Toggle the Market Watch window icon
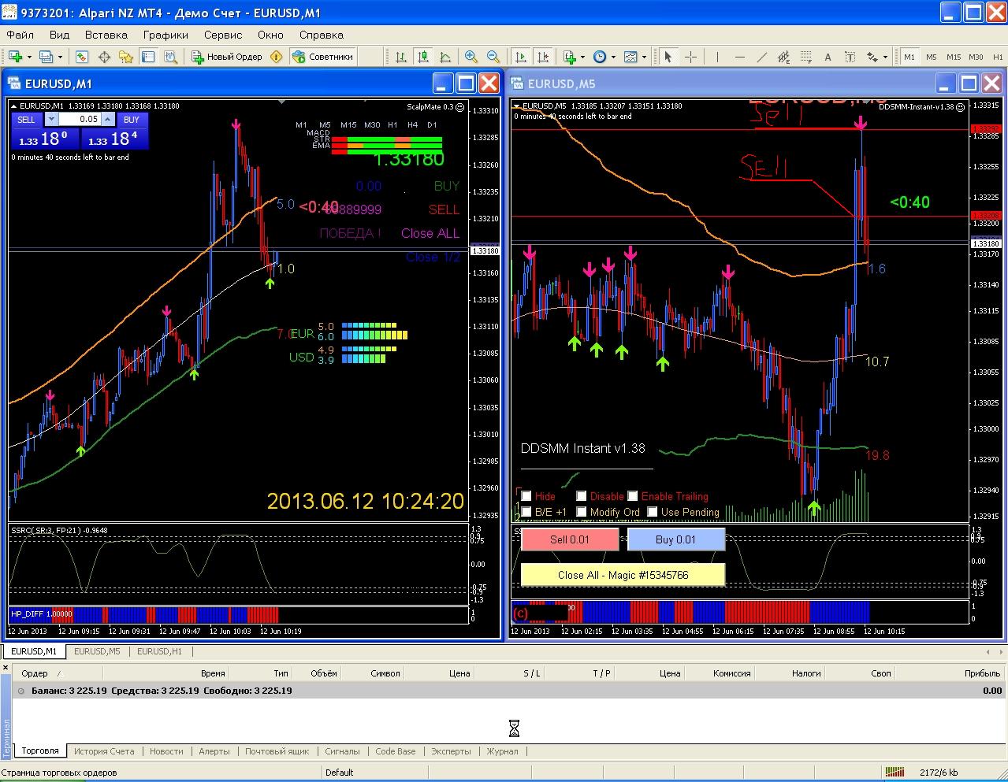This screenshot has height=782, width=1008. pos(82,57)
